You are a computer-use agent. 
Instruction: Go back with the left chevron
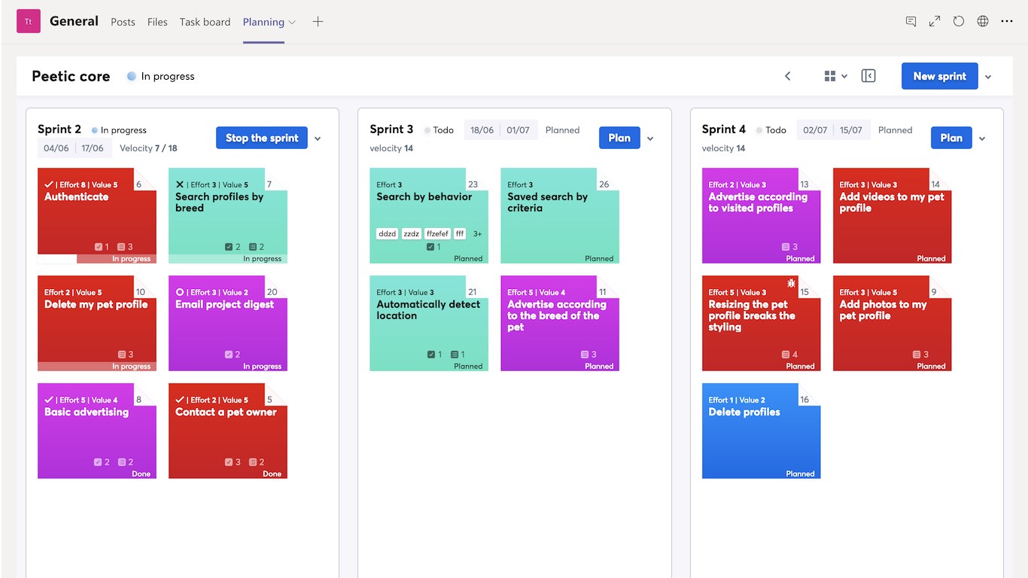(788, 76)
